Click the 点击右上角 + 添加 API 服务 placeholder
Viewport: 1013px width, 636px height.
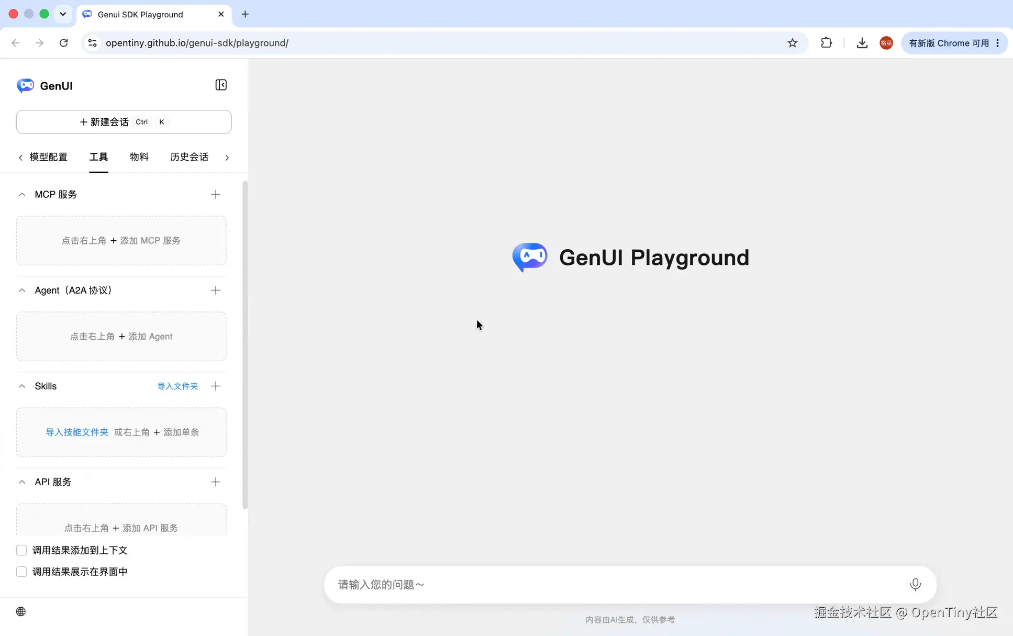pos(121,520)
